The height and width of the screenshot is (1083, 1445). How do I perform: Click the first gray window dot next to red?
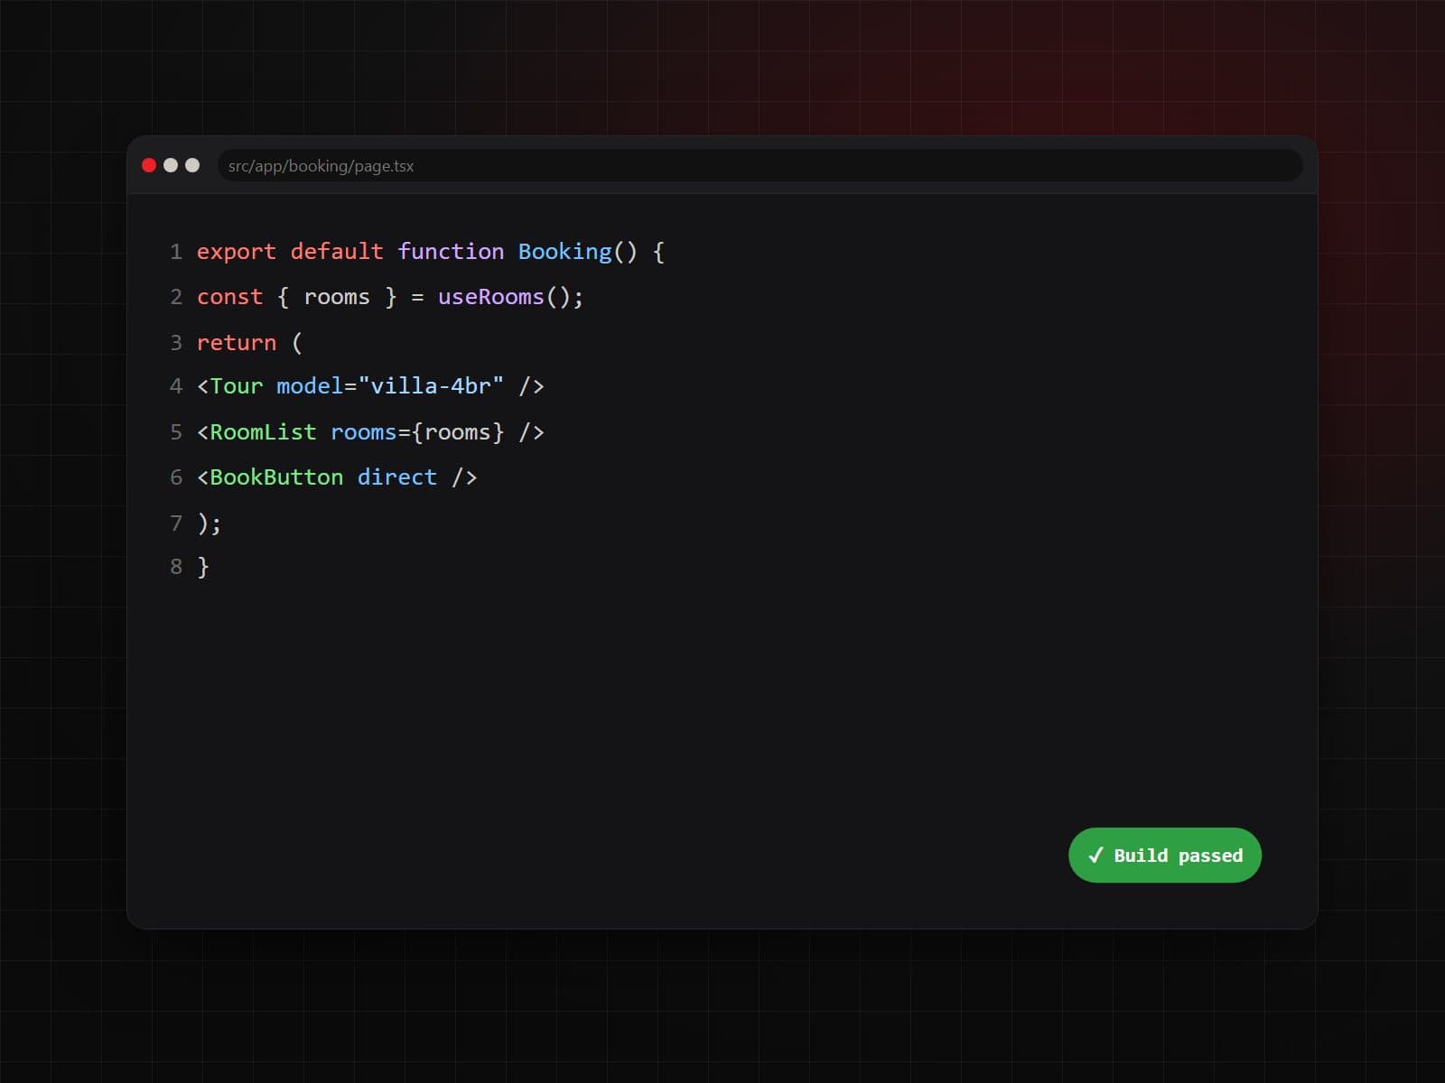click(x=171, y=165)
